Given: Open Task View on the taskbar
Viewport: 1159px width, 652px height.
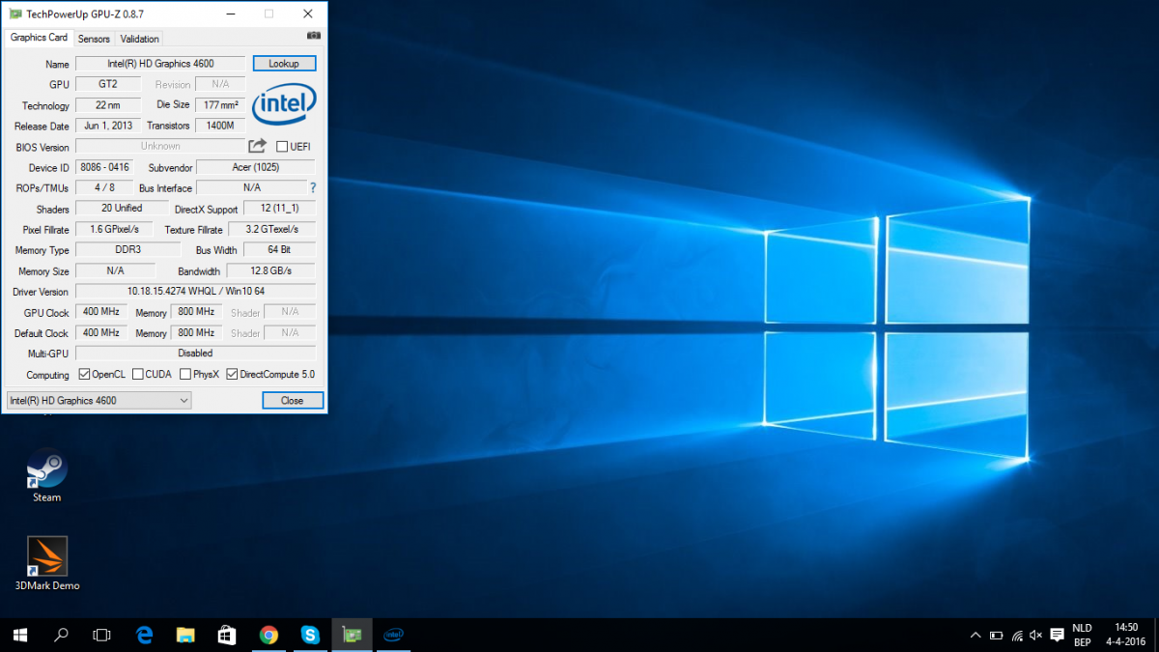Looking at the screenshot, I should coord(101,635).
